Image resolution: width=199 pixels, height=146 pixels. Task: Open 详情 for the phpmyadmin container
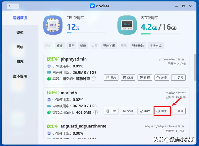(162, 78)
